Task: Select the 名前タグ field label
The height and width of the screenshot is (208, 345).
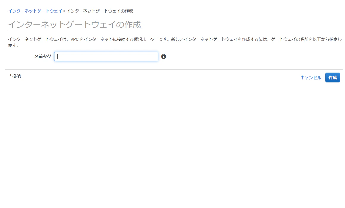Action: tap(43, 57)
